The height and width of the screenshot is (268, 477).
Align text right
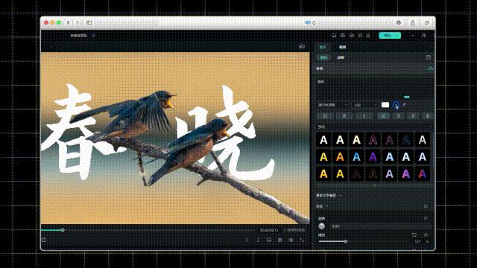tap(413, 116)
